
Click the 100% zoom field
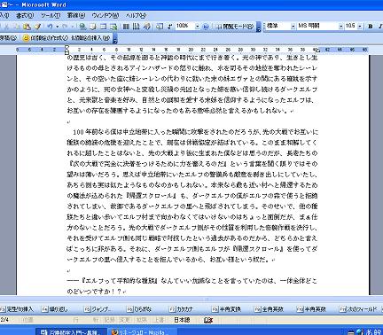coord(185,26)
